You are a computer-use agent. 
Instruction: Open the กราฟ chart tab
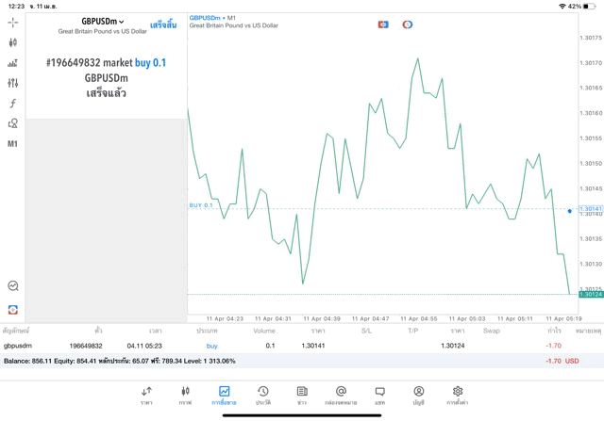click(x=185, y=396)
